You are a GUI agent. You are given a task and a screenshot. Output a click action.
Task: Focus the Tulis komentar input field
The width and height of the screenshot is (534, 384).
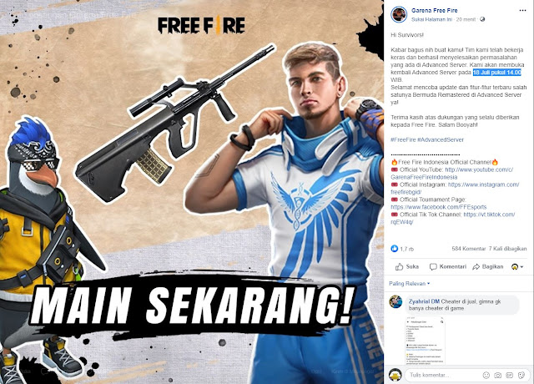pyautogui.click(x=443, y=375)
